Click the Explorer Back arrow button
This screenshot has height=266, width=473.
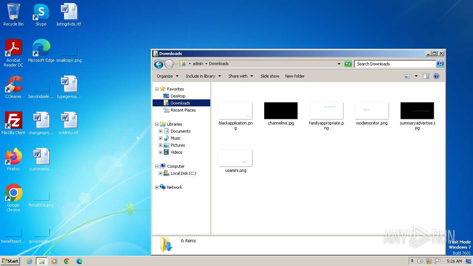point(159,64)
